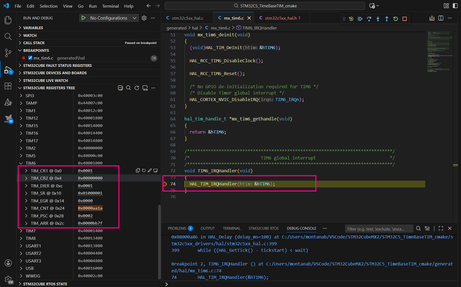Step over in the debug toolbar
Viewport: 461px width, 287px height.
click(369, 19)
